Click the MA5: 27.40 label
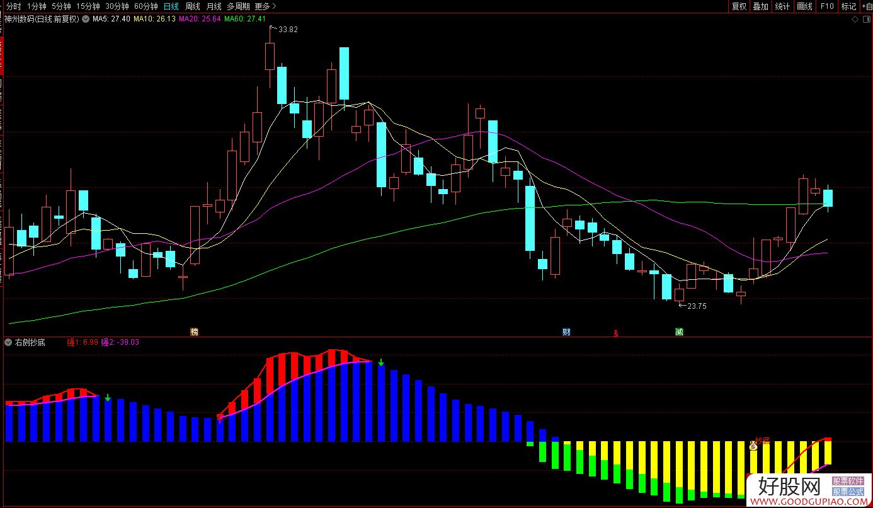 (x=111, y=19)
